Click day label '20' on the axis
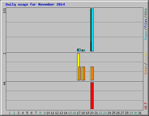The width and height of the screenshot is (149, 116). pyautogui.click(x=92, y=113)
